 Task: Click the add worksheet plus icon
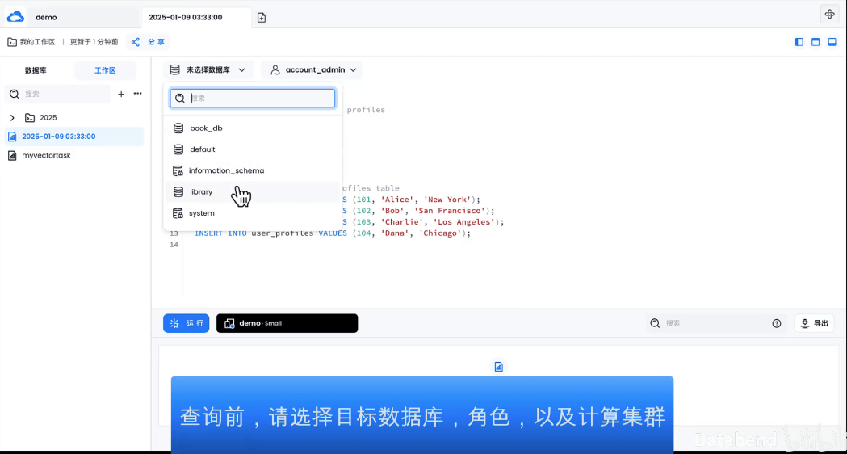point(121,95)
